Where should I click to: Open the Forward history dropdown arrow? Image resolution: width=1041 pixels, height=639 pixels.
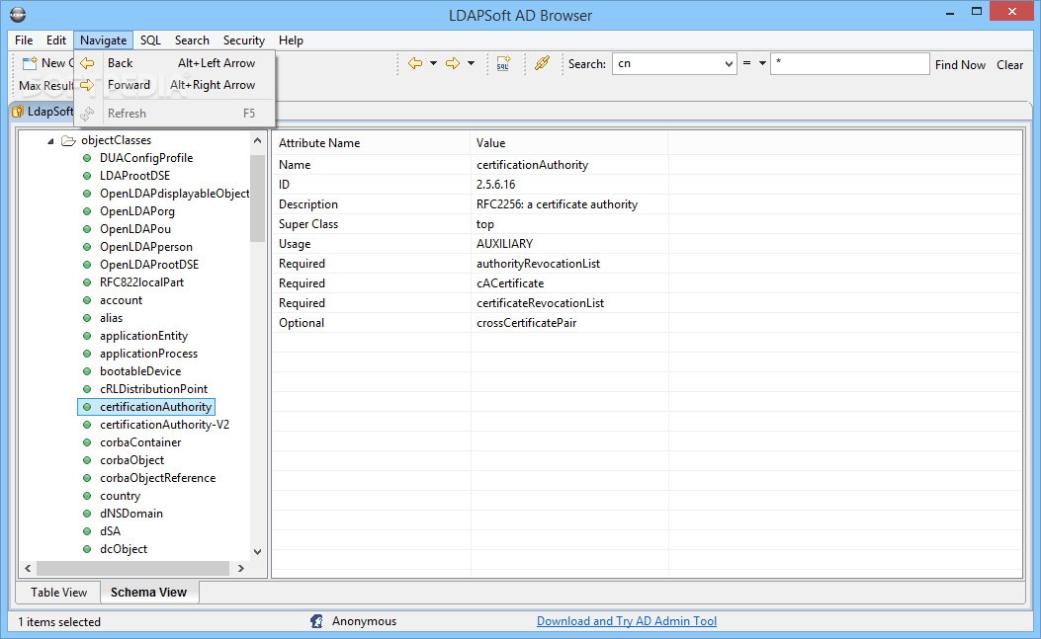471,63
